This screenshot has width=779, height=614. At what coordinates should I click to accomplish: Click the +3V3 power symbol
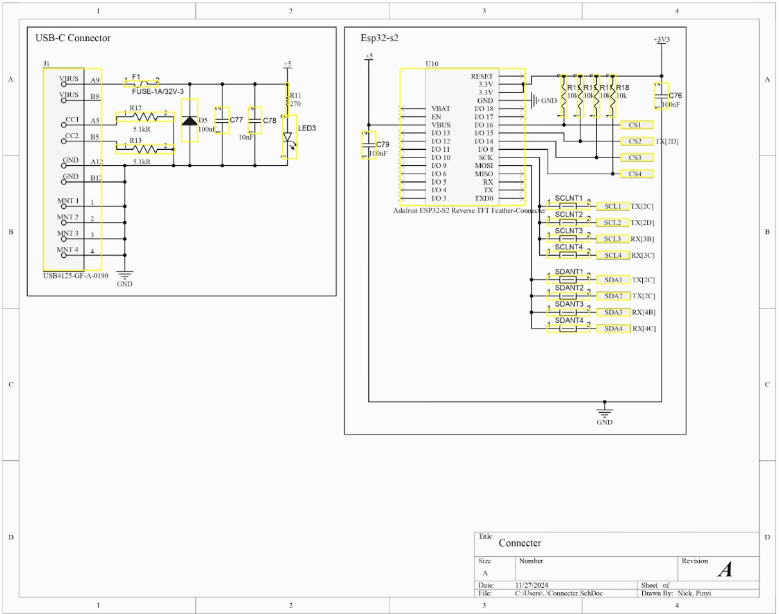pyautogui.click(x=661, y=41)
